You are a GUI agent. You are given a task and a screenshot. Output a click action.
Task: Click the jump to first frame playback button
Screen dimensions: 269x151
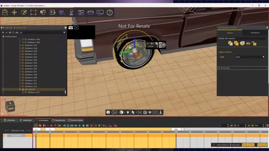(231, 125)
